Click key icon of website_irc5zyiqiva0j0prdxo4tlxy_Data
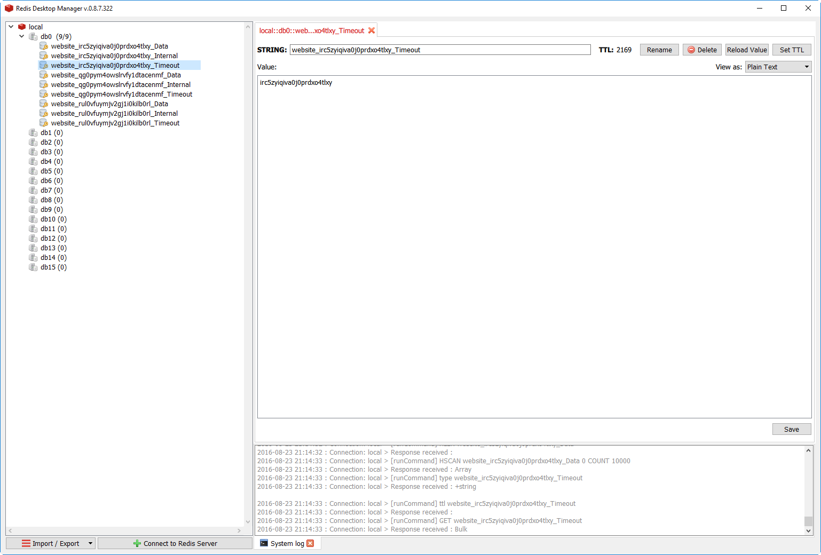This screenshot has height=555, width=821. pyautogui.click(x=44, y=46)
